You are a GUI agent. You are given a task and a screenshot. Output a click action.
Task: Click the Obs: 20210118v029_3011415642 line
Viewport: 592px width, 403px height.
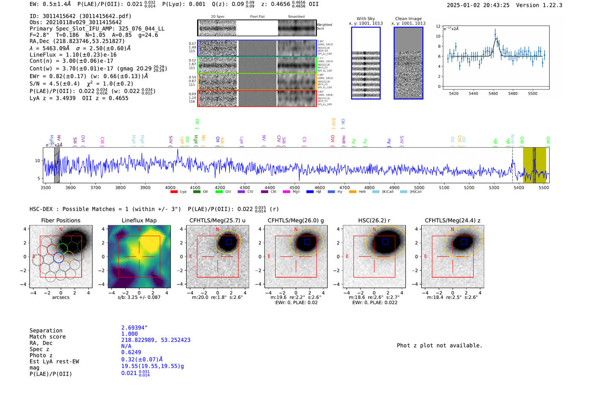point(76,22)
